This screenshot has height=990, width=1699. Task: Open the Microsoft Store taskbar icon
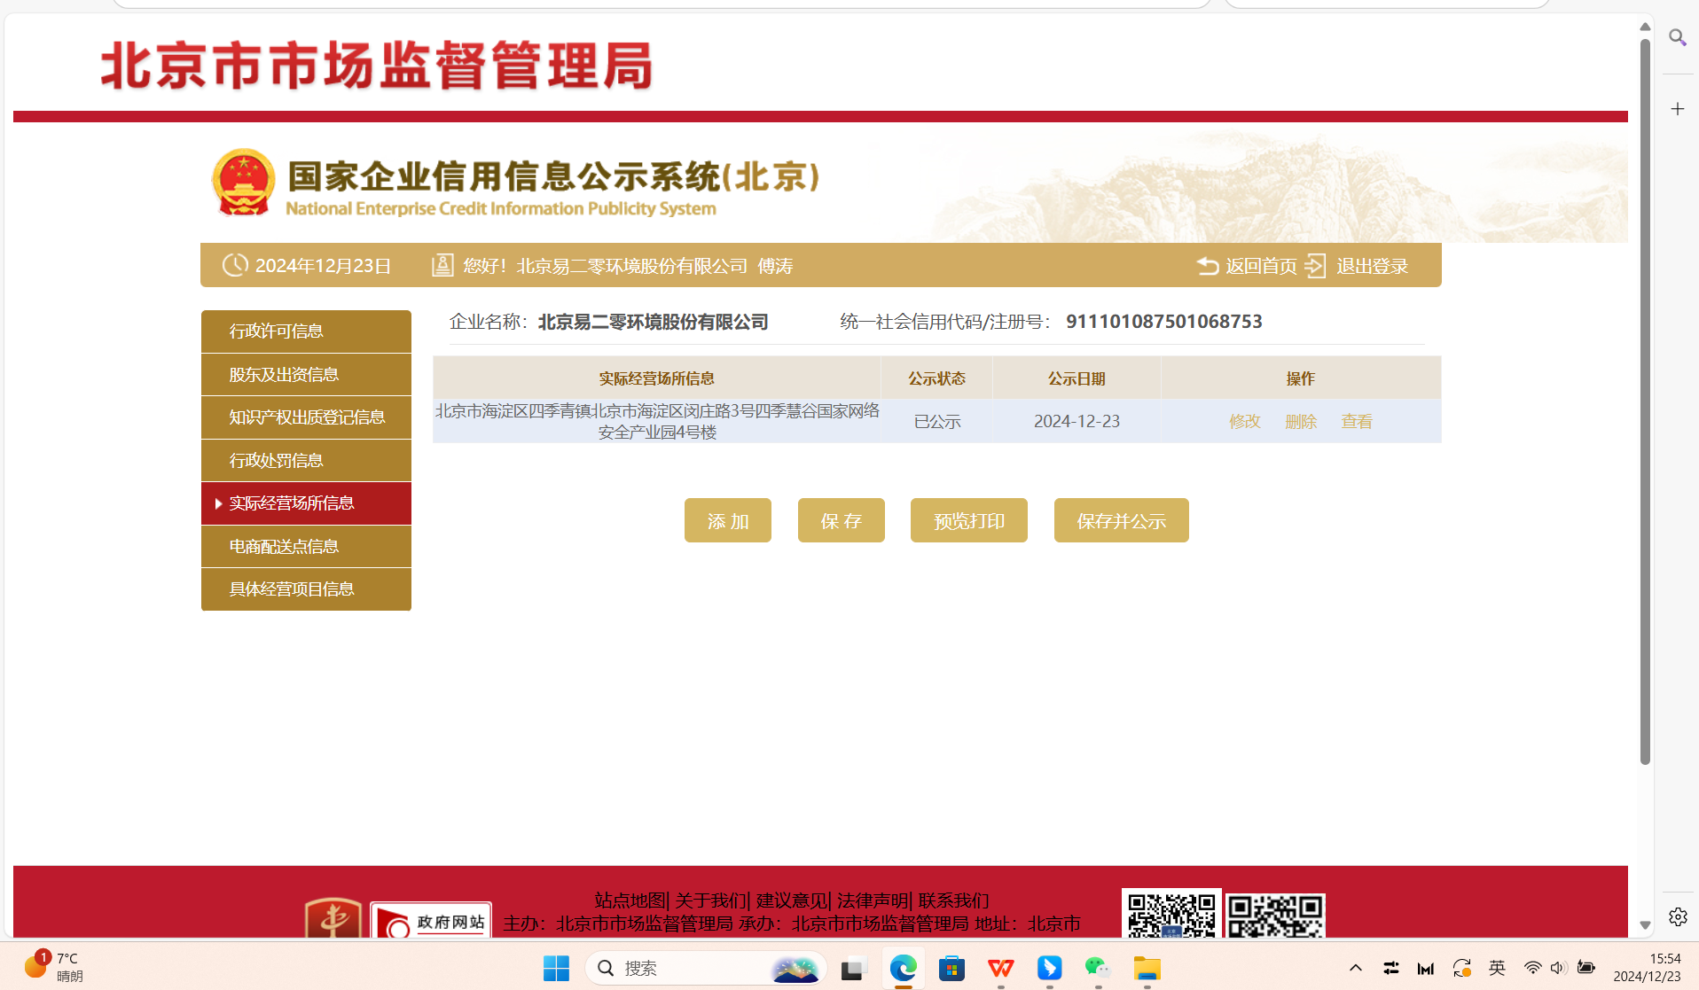click(x=951, y=968)
